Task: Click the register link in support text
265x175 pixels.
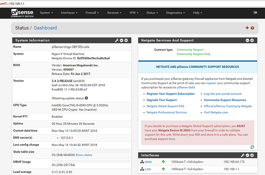Action: [211, 83]
